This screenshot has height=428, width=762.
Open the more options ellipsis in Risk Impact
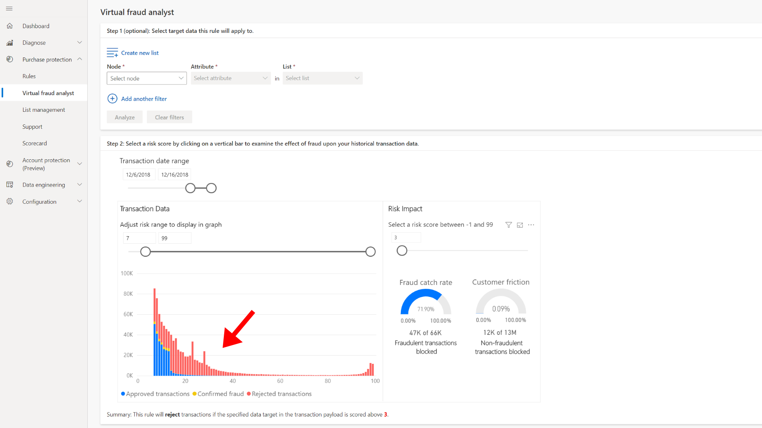point(531,225)
